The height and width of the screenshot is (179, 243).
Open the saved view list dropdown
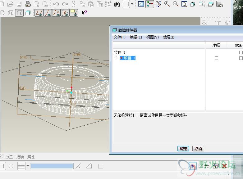click(202, 4)
